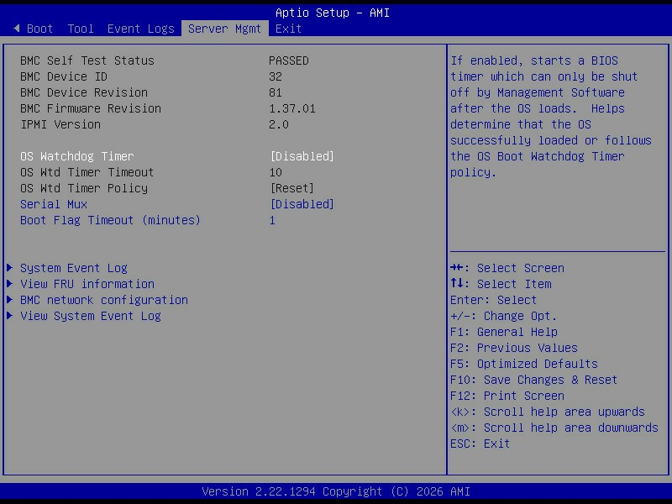
Task: Click the Version 2.22.1294 copyright footer
Action: (x=336, y=491)
